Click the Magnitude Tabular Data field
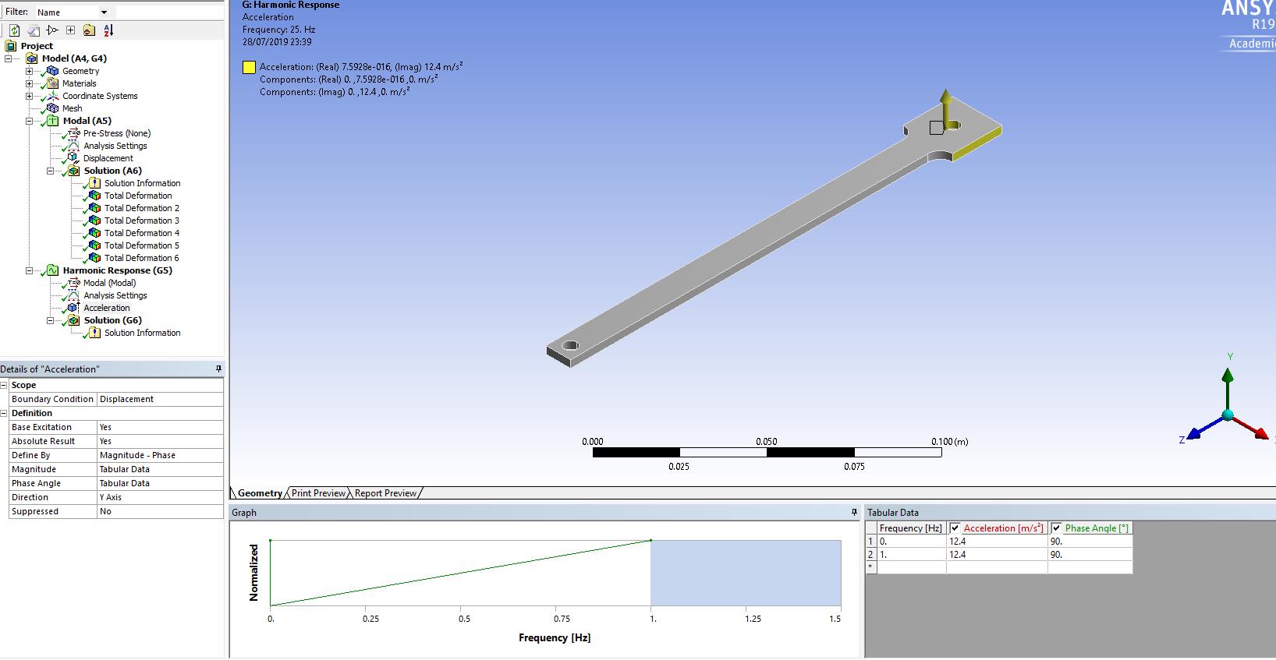Screen dimensions: 1276x660 [160, 469]
